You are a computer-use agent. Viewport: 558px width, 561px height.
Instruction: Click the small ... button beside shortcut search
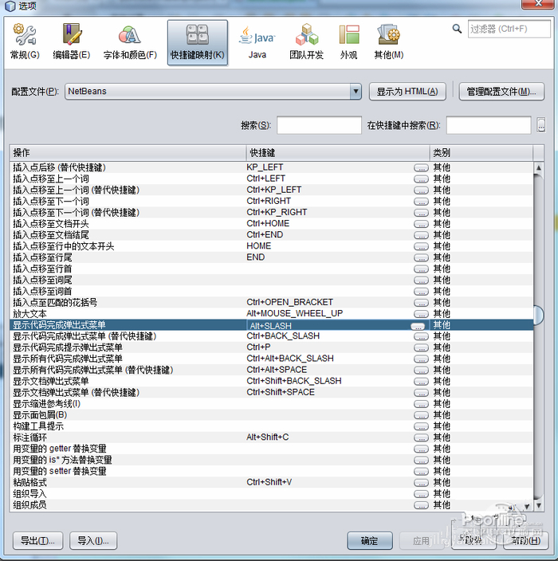[x=541, y=125]
